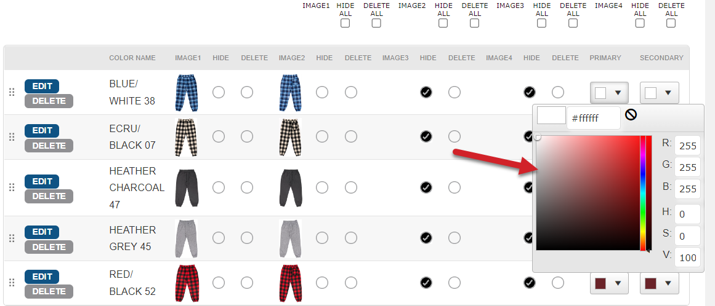Open secondary color dropdown for BLUE/WHITE 38
The width and height of the screenshot is (715, 306).
coord(660,93)
